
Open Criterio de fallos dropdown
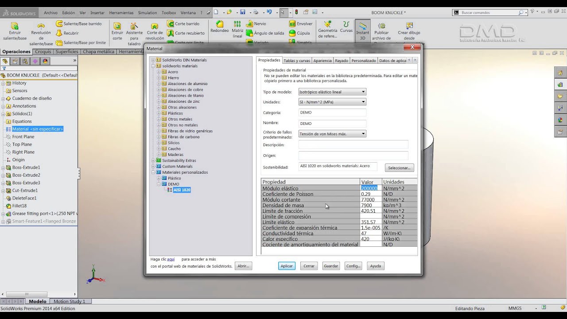332,134
